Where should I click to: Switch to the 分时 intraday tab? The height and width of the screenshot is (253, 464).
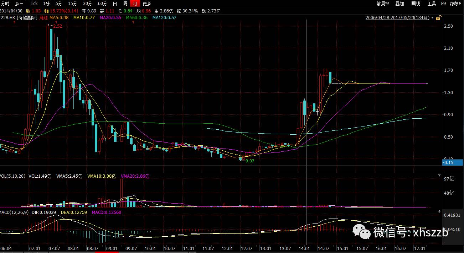[5, 4]
